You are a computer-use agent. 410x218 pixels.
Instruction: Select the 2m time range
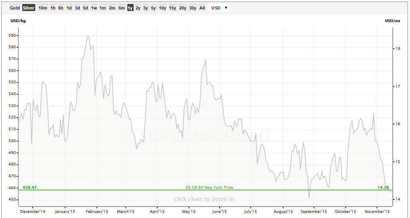(112, 8)
